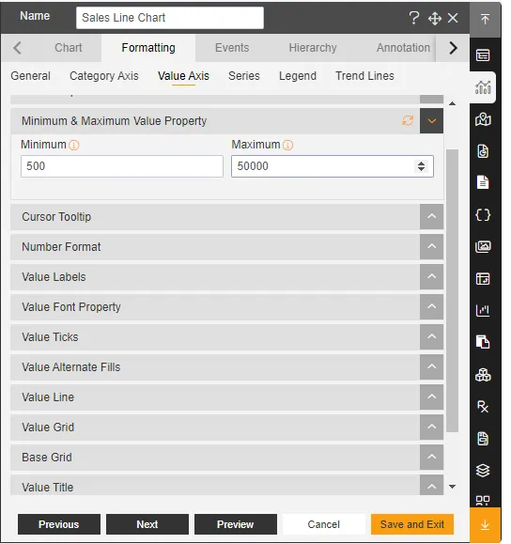The image size is (511, 544).
Task: Expand the Value Title section
Action: 431,485
